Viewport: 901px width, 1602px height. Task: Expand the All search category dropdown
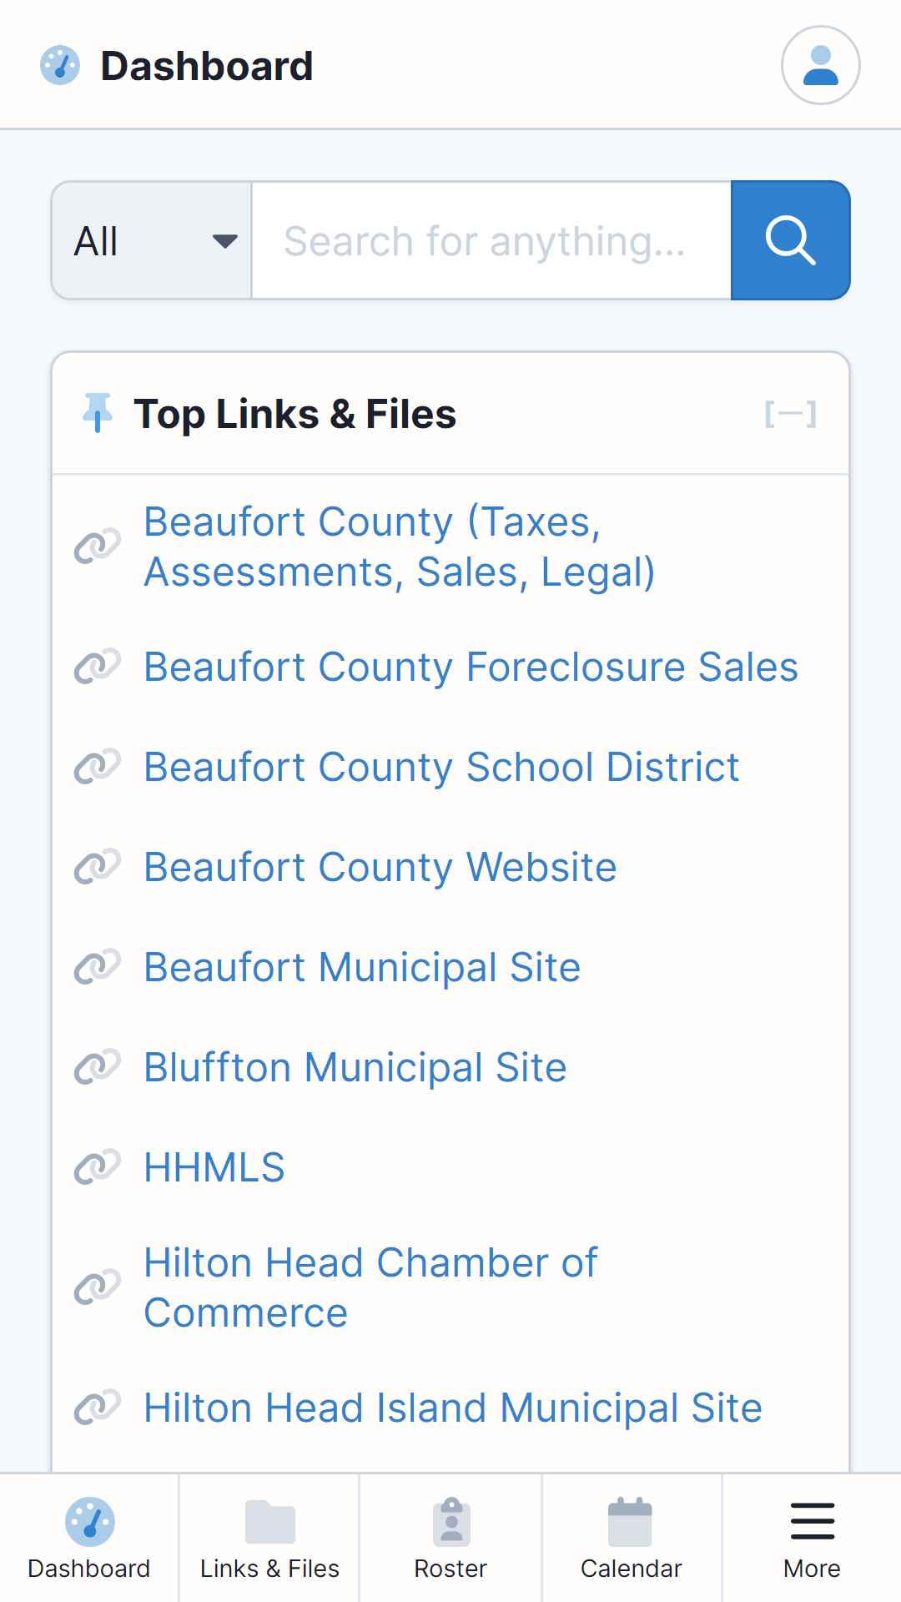pyautogui.click(x=152, y=240)
